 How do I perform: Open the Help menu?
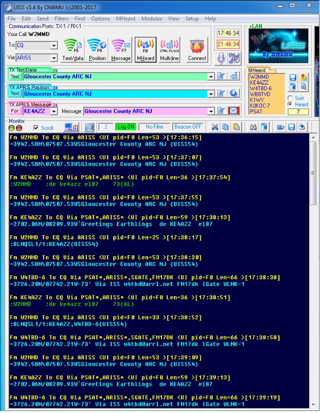click(x=211, y=18)
